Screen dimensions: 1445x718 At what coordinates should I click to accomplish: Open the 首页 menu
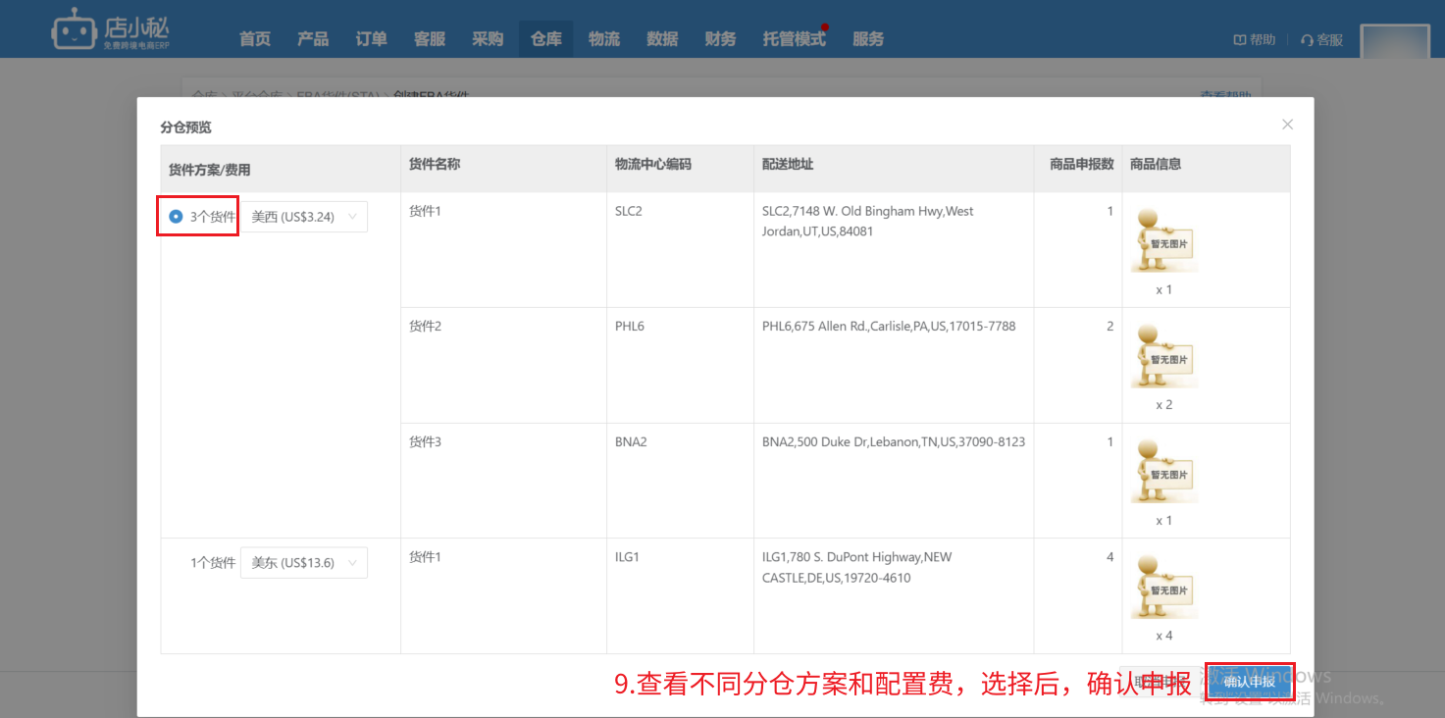[255, 39]
